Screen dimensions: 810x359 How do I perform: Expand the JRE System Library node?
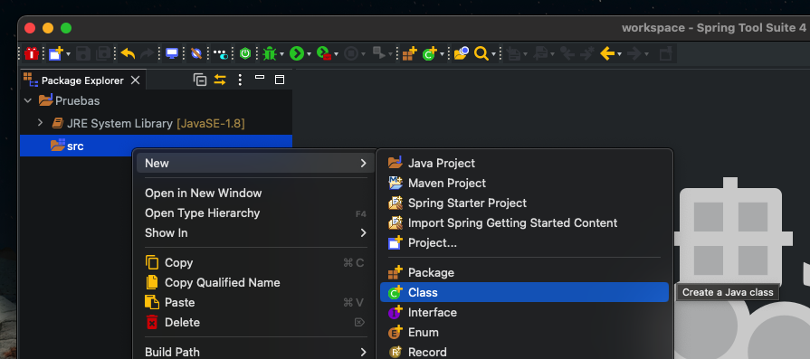tap(41, 124)
